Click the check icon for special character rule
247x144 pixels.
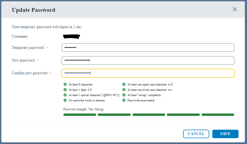coord(65,95)
